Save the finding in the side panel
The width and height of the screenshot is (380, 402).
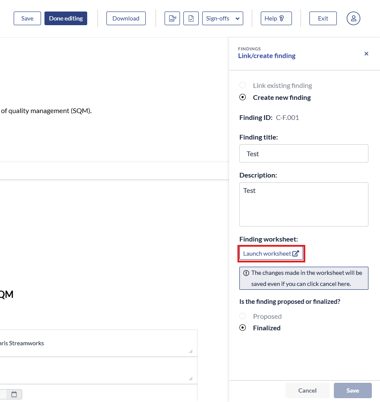pyautogui.click(x=353, y=390)
